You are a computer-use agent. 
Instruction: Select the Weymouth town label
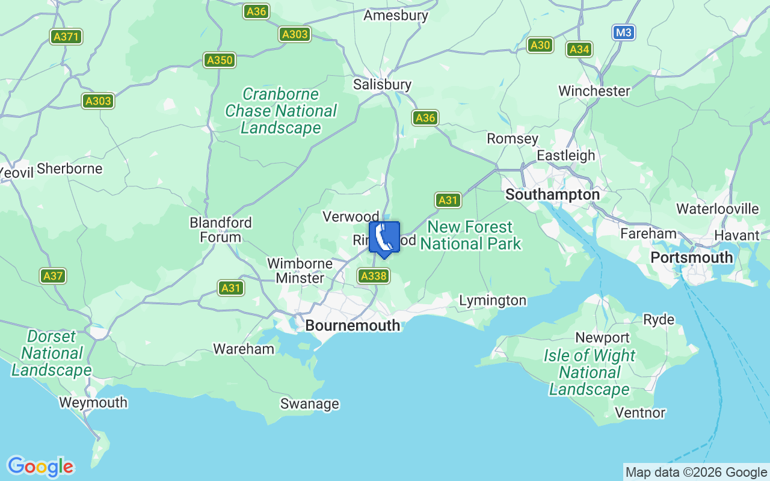pos(93,403)
